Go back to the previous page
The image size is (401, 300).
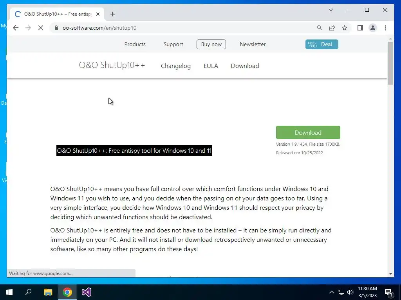pyautogui.click(x=16, y=28)
